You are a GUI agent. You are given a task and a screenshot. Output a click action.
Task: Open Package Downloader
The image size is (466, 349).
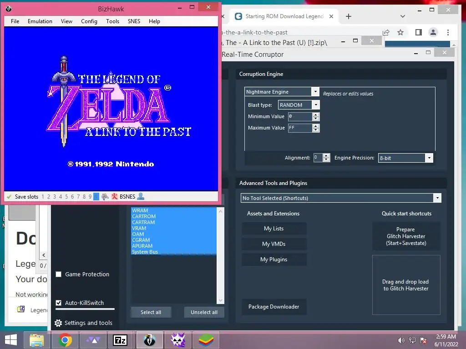point(274,307)
